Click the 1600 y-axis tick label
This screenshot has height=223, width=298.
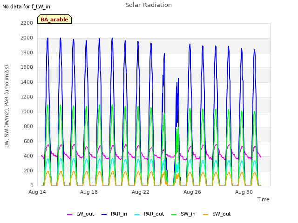[x=27, y=67]
